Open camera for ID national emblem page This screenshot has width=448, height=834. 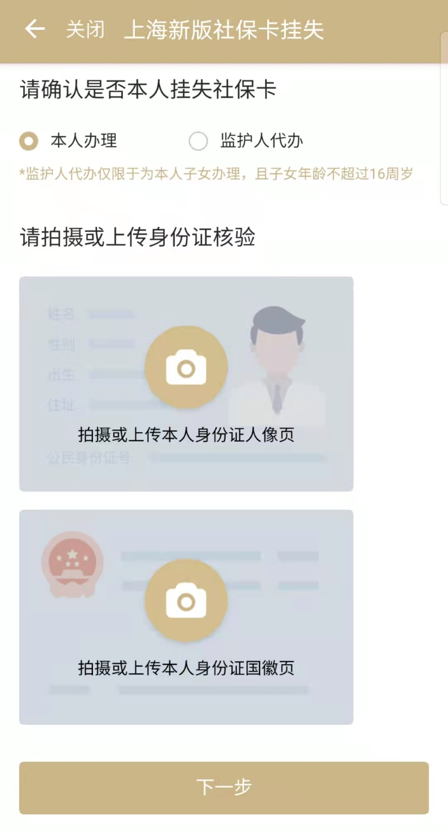tap(186, 601)
